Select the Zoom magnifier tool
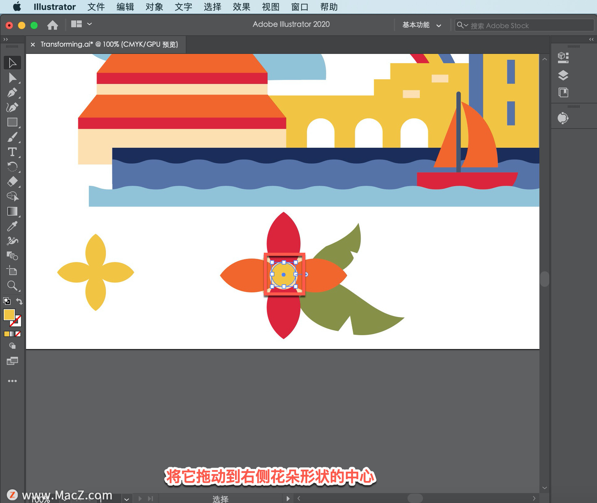The height and width of the screenshot is (503, 597). 12,286
